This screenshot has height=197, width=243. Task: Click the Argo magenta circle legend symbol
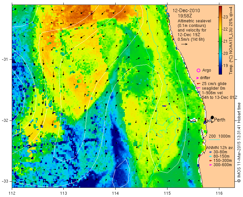(x=198, y=70)
